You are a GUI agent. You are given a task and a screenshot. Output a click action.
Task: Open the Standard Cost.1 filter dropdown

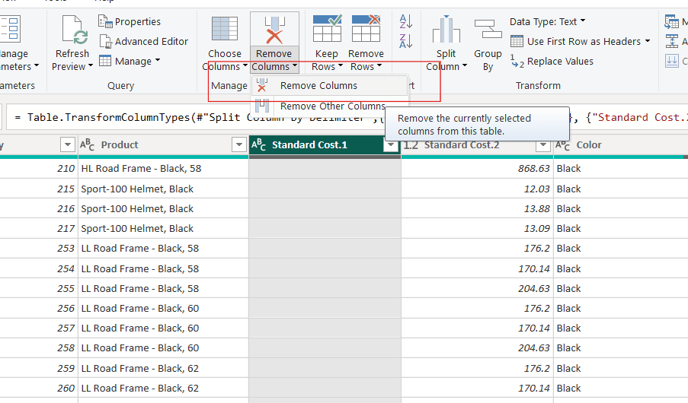[x=390, y=144]
